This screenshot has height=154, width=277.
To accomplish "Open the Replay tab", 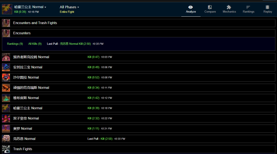I will click(x=268, y=9).
